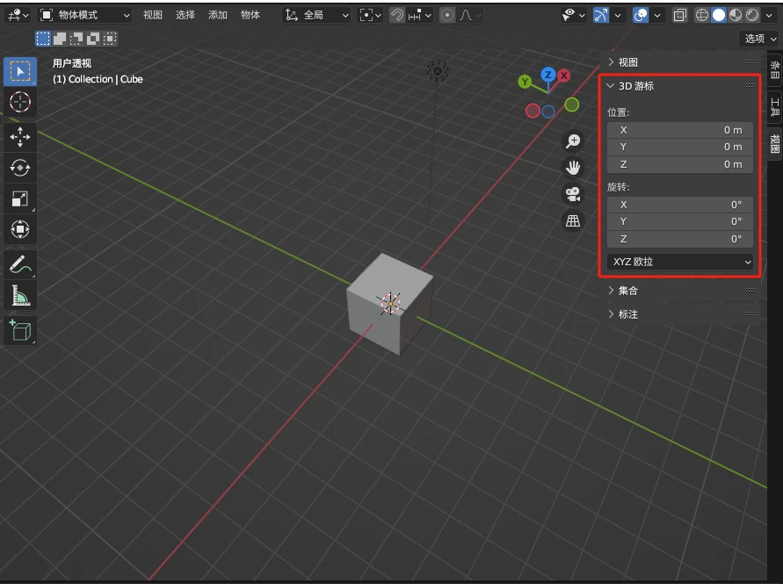Open the 物体 menu

point(250,15)
